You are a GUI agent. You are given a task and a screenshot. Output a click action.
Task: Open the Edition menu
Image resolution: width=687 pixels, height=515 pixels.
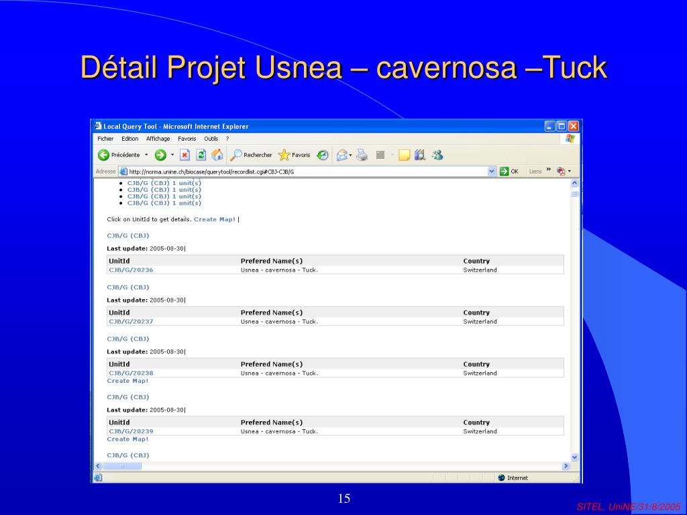(x=129, y=139)
